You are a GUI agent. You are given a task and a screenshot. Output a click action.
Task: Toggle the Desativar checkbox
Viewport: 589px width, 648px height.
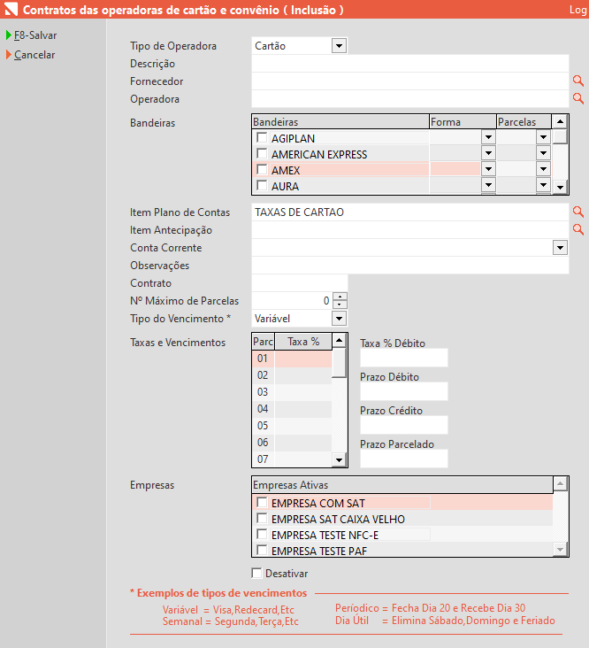[x=256, y=574]
